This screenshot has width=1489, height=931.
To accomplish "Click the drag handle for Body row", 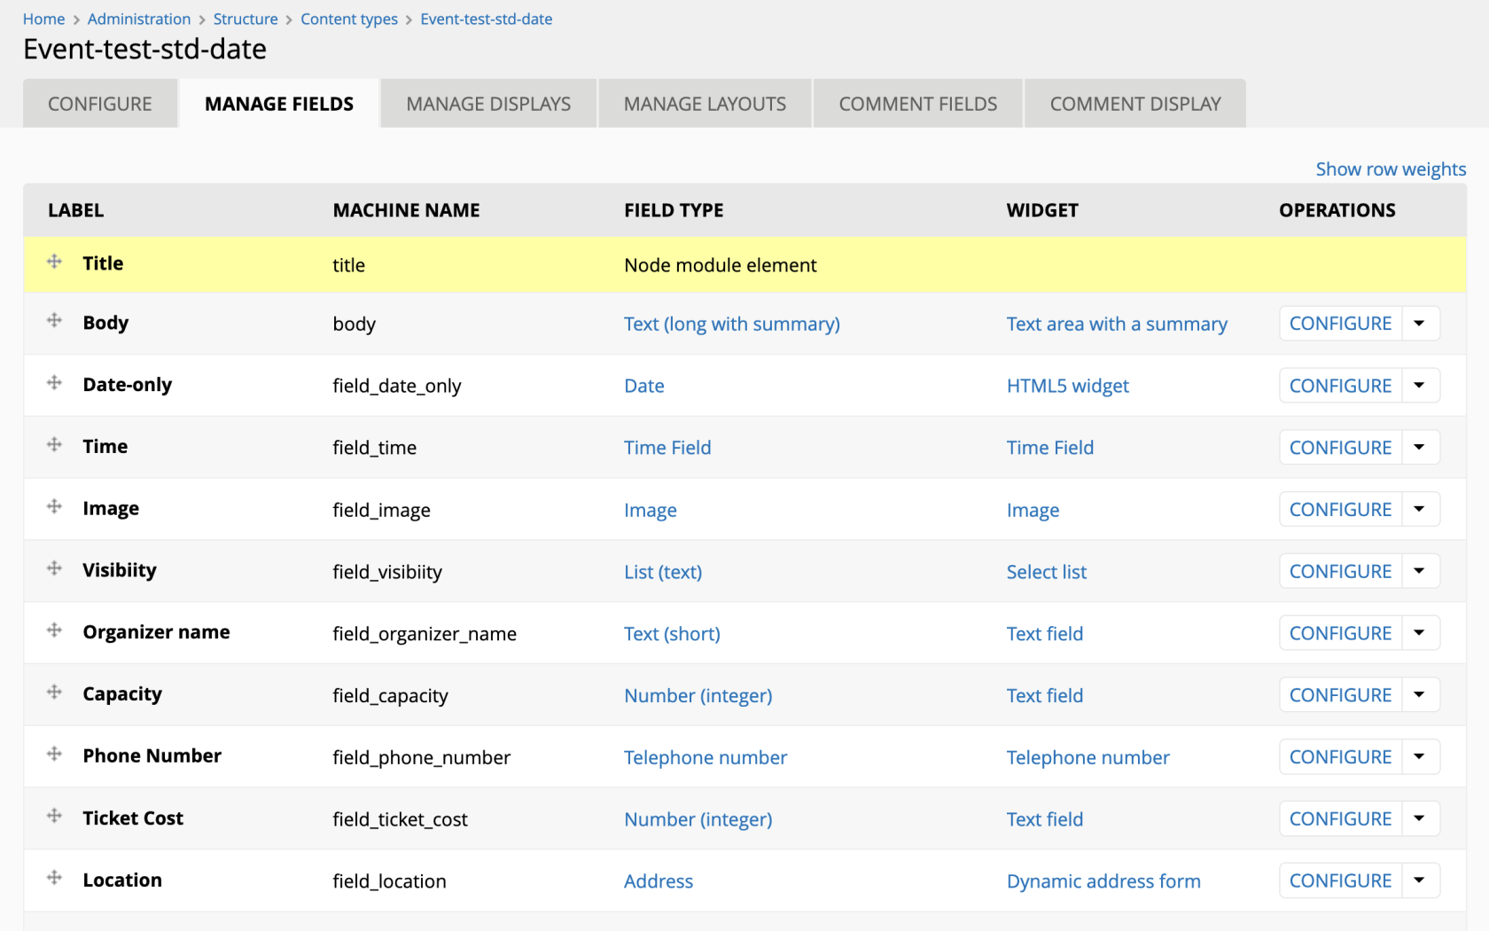I will tap(54, 320).
